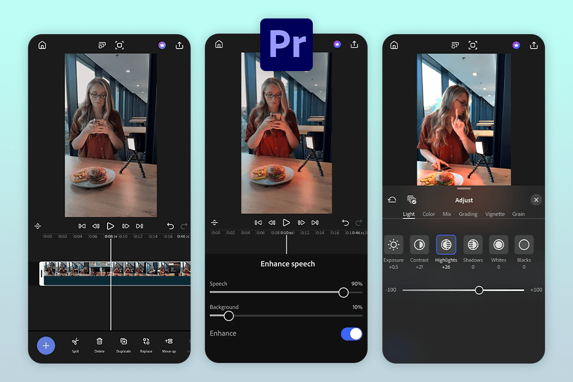The image size is (573, 382).
Task: Jump to previous clip in left phone
Action: (x=82, y=226)
